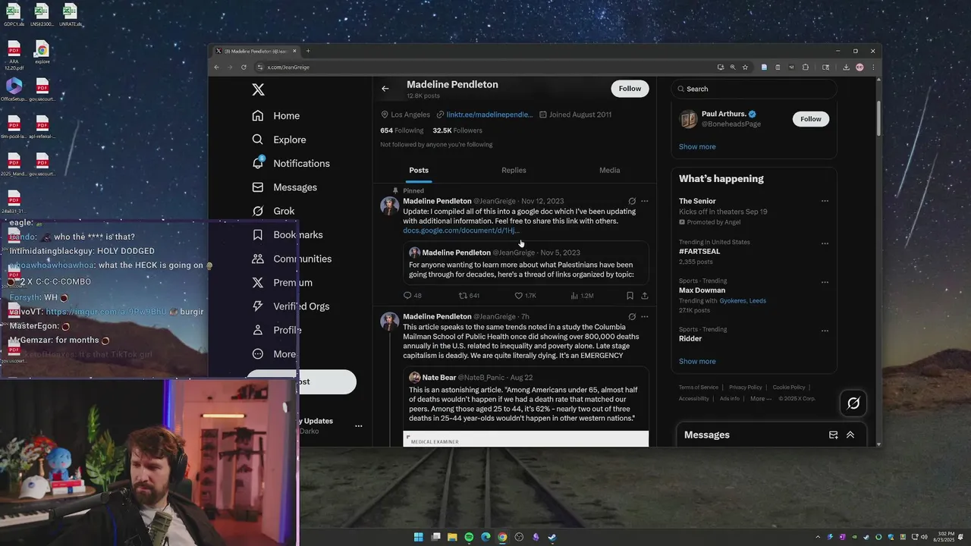Click the X logo in sidebar
This screenshot has width=971, height=546.
[x=258, y=89]
